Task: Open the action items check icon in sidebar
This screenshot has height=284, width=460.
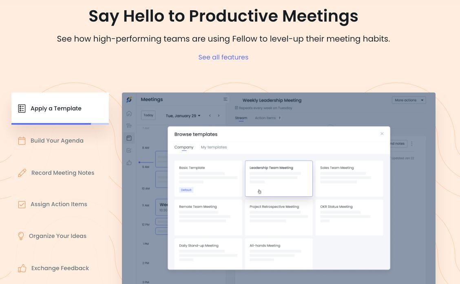Action: 129,150
